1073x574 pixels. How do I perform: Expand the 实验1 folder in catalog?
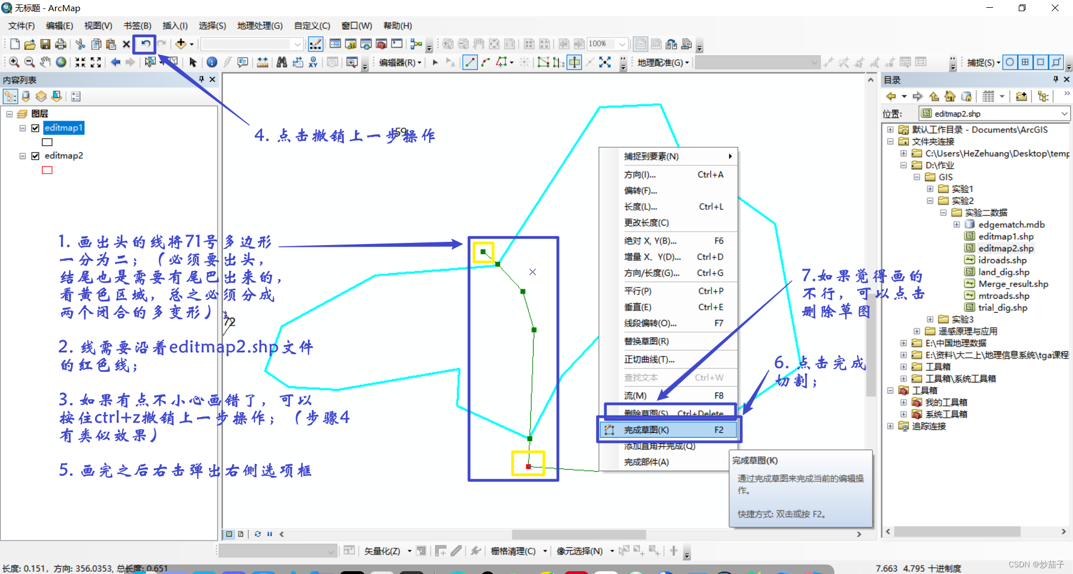(x=930, y=189)
